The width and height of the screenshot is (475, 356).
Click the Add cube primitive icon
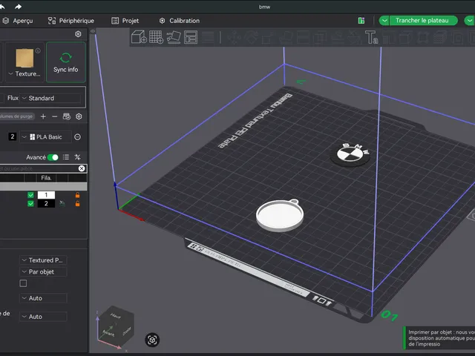tap(139, 37)
